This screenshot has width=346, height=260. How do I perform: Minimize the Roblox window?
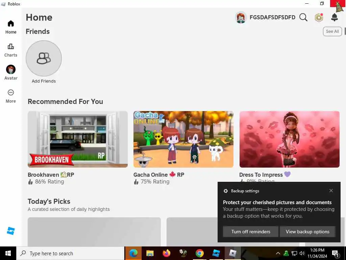click(x=307, y=3)
